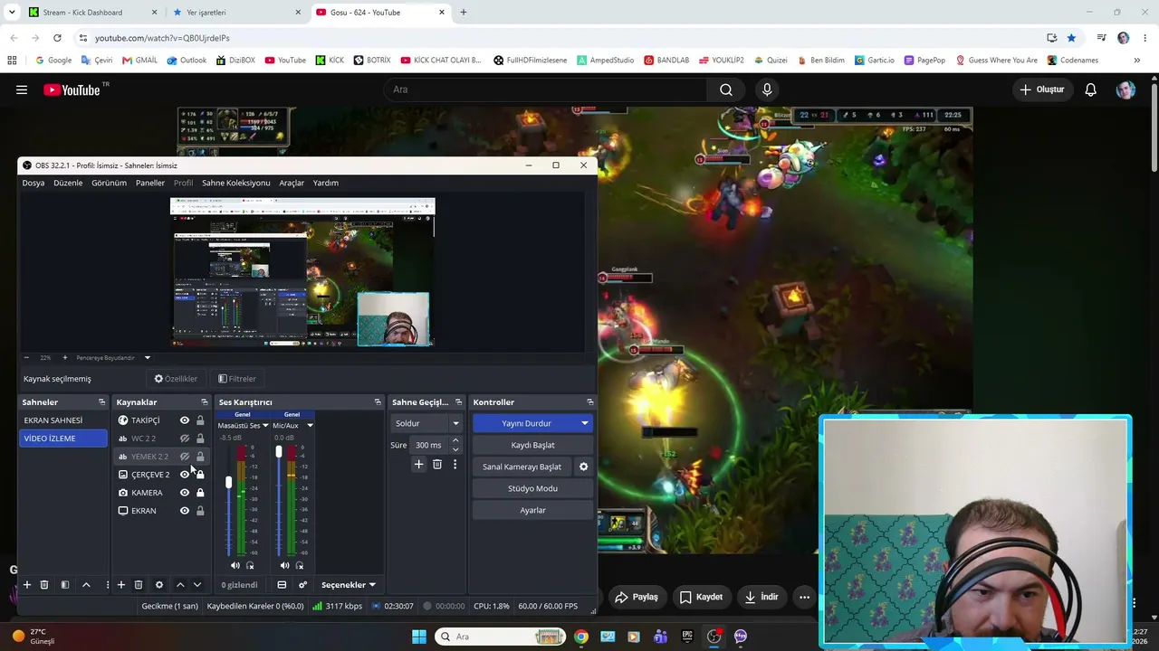1159x651 pixels.
Task: Unlock the KAMERA source
Action: (x=200, y=493)
